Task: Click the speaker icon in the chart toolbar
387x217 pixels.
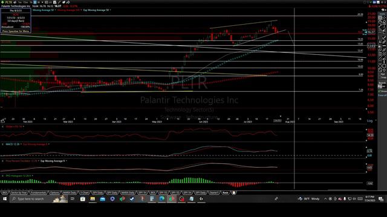Action: pos(15,2)
